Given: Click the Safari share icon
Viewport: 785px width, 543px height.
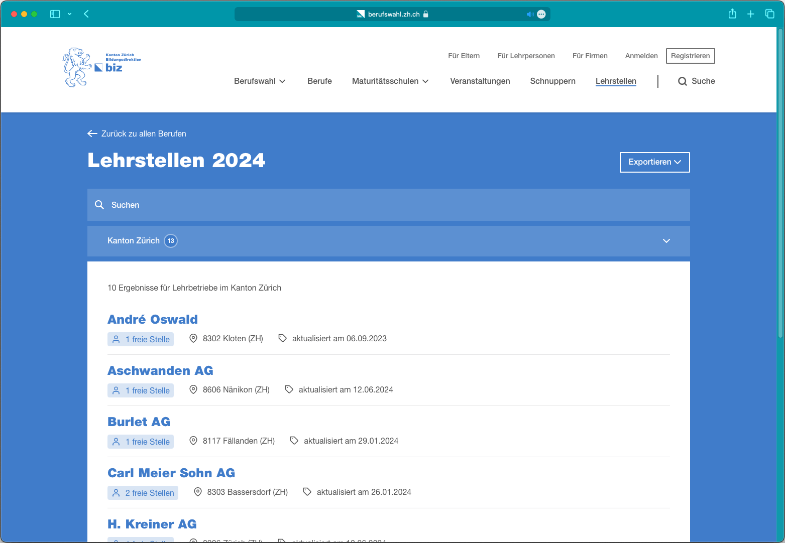Looking at the screenshot, I should click(x=732, y=14).
